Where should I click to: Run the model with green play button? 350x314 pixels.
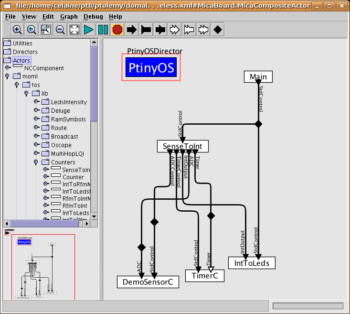tap(89, 30)
